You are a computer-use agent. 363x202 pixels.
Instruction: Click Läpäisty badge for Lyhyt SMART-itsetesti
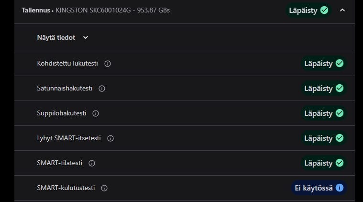323,138
